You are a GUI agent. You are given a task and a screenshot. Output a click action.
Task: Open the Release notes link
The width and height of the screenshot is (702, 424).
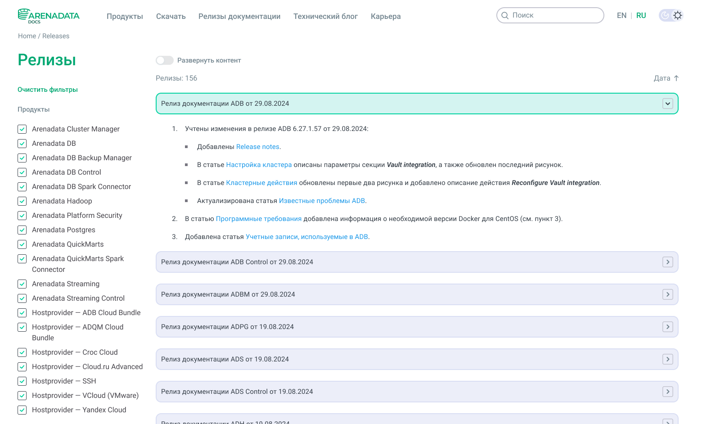tap(258, 147)
